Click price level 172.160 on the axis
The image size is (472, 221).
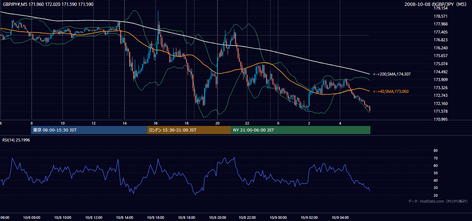point(440,104)
